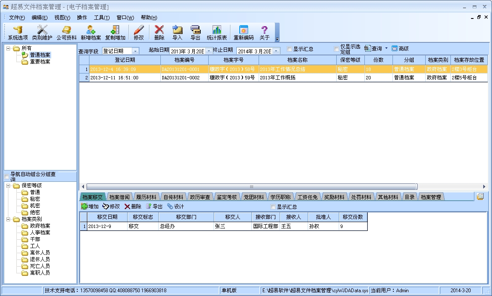
Task: Collapse the 所有 tree node
Action: (8, 48)
